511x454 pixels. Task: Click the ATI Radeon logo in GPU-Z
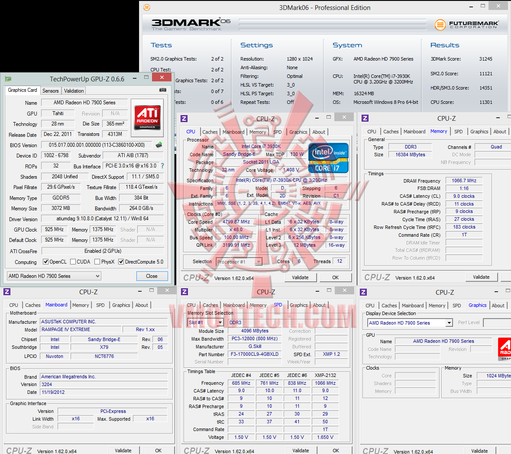click(x=148, y=118)
